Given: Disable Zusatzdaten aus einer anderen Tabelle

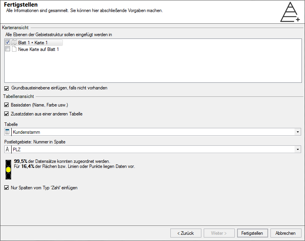Looking at the screenshot, I should (7, 114).
